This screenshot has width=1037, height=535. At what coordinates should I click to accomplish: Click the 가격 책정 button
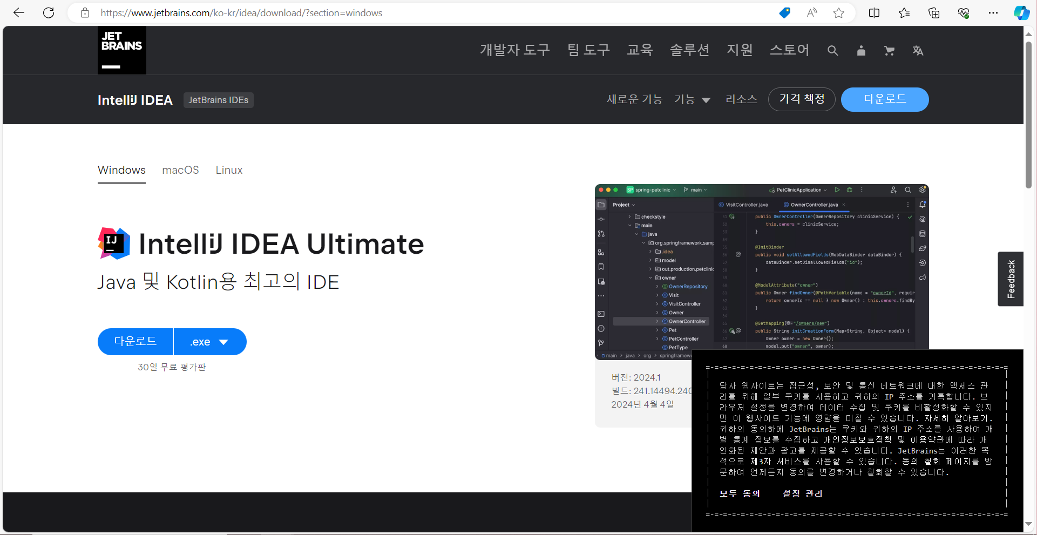pyautogui.click(x=802, y=99)
